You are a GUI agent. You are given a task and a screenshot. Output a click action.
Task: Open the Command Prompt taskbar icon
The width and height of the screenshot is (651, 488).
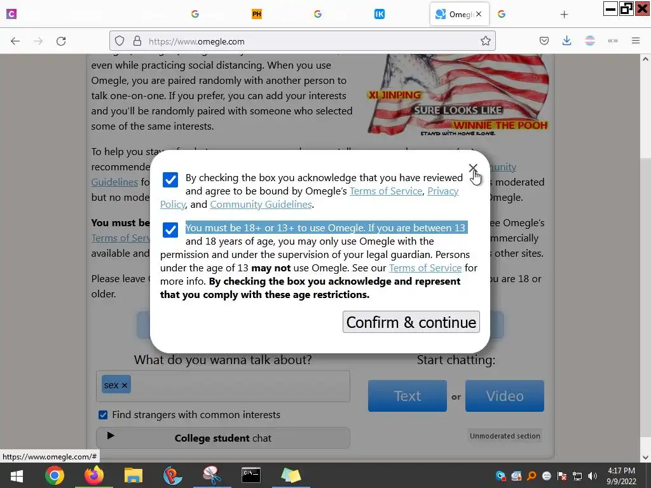pyautogui.click(x=251, y=475)
